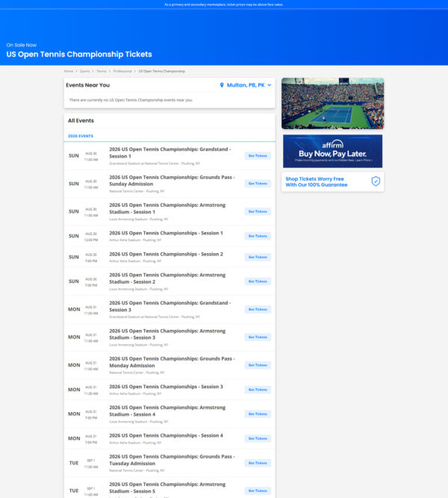
Task: Open Armstrong Stadium - Session 2 event title
Action: [x=167, y=278]
